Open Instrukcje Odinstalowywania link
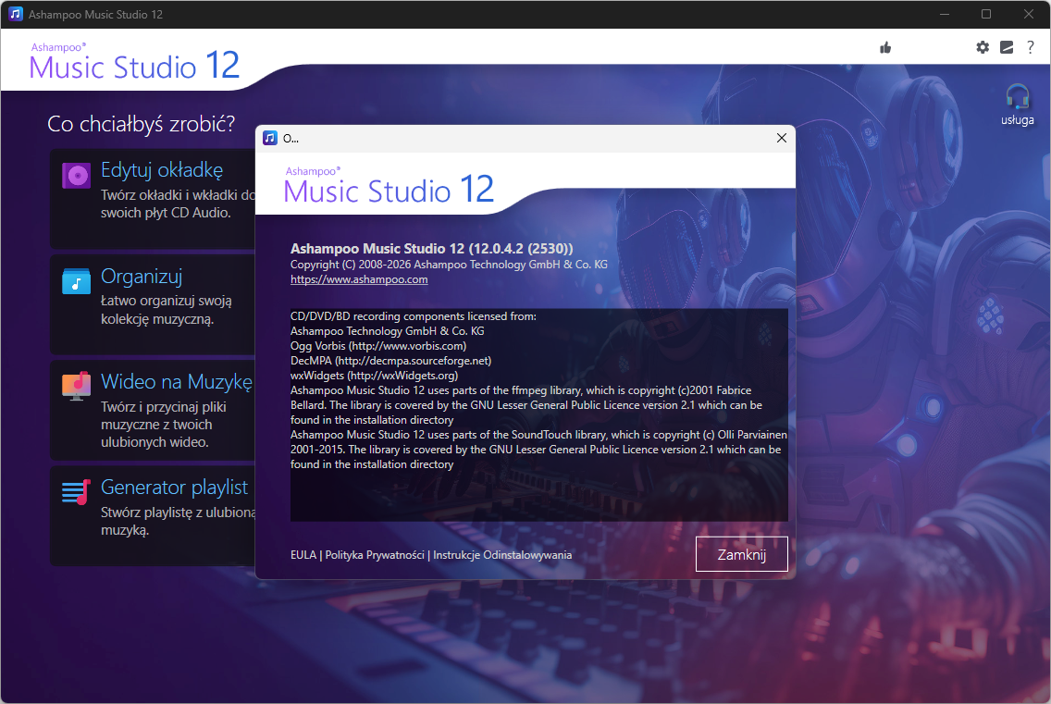 [502, 555]
